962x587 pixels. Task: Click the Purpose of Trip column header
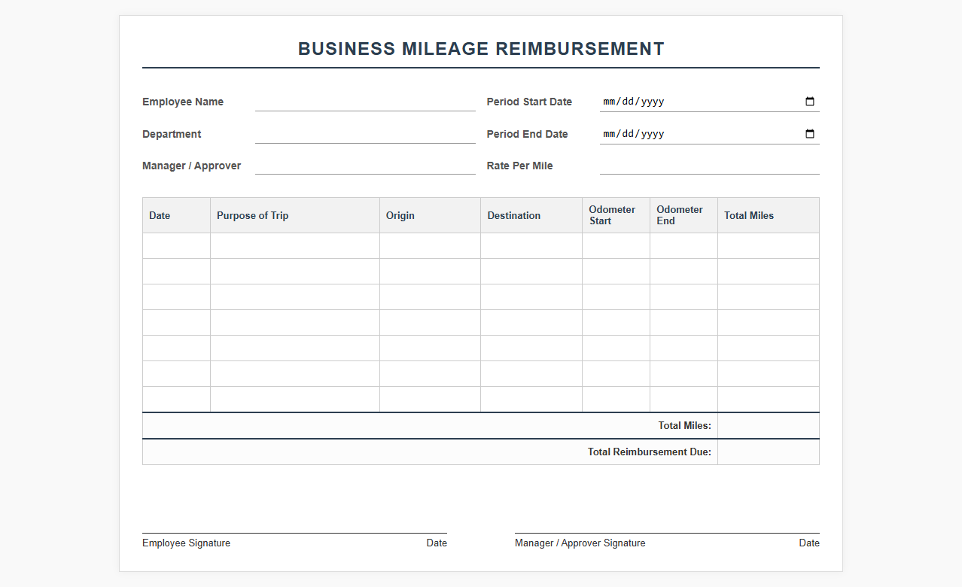[295, 215]
